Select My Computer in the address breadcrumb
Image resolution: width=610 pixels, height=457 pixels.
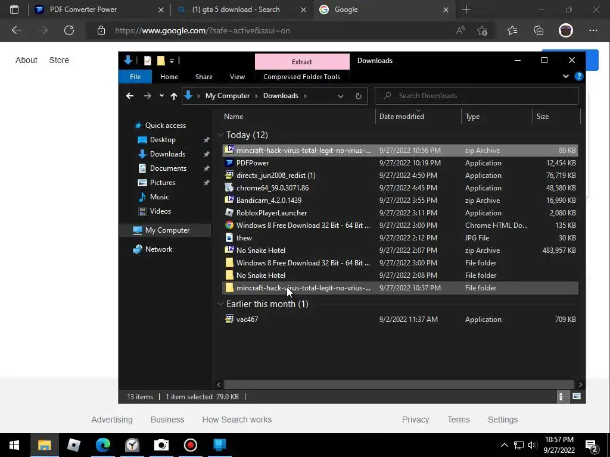228,96
